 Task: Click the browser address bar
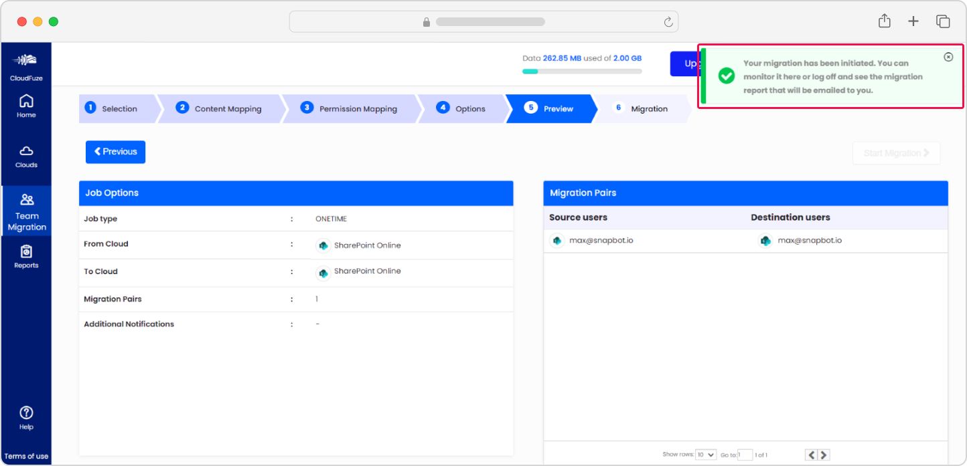[483, 21]
